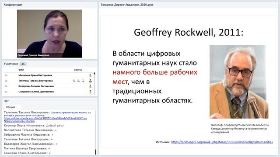Click the role icon for Кочергина Татьяна Евгеньевна

pos(91,86)
